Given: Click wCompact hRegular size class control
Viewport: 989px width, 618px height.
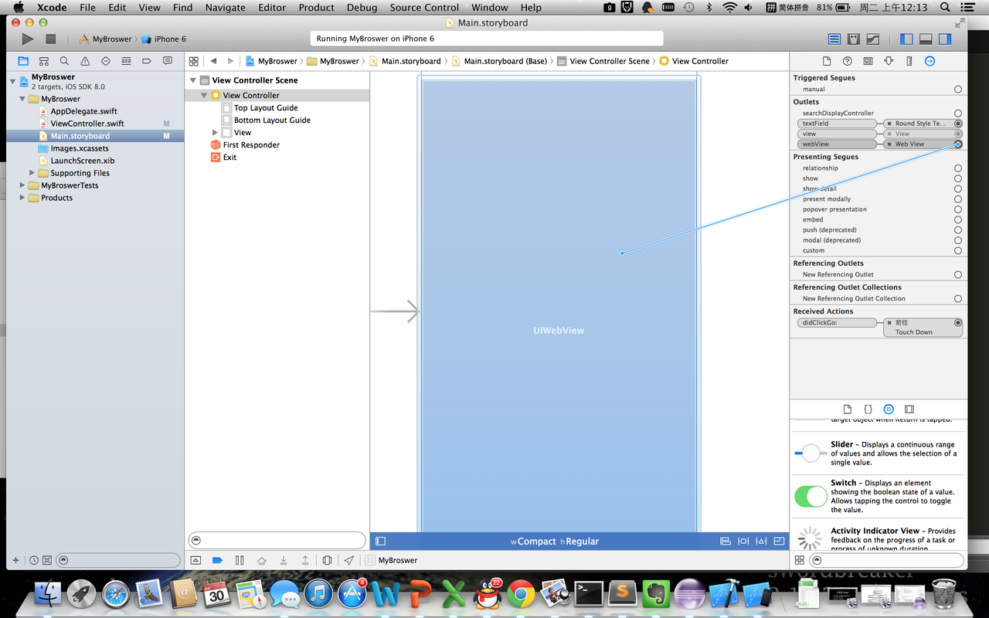Looking at the screenshot, I should [554, 542].
